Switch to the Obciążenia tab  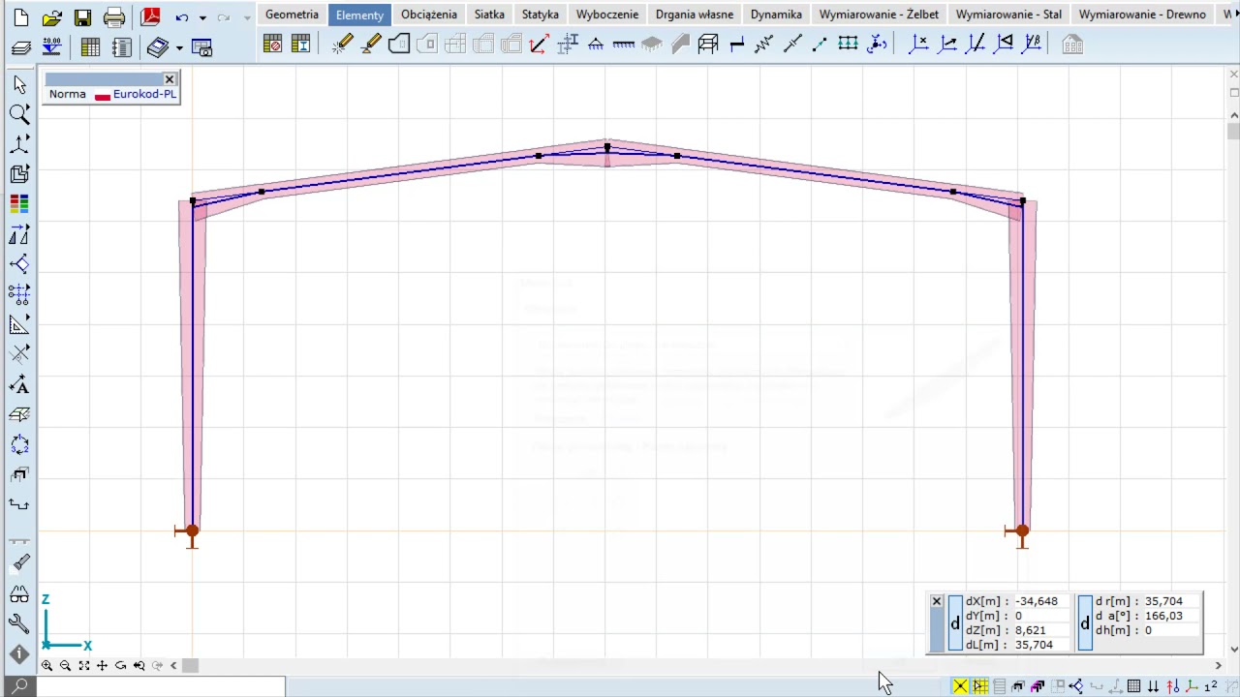click(x=429, y=15)
